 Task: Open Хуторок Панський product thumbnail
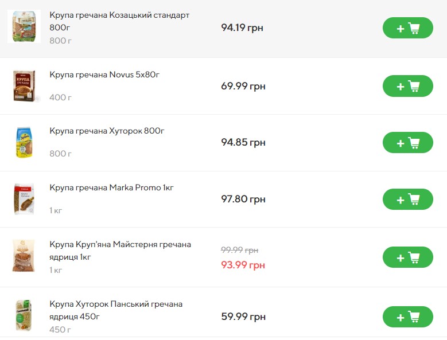point(24,315)
